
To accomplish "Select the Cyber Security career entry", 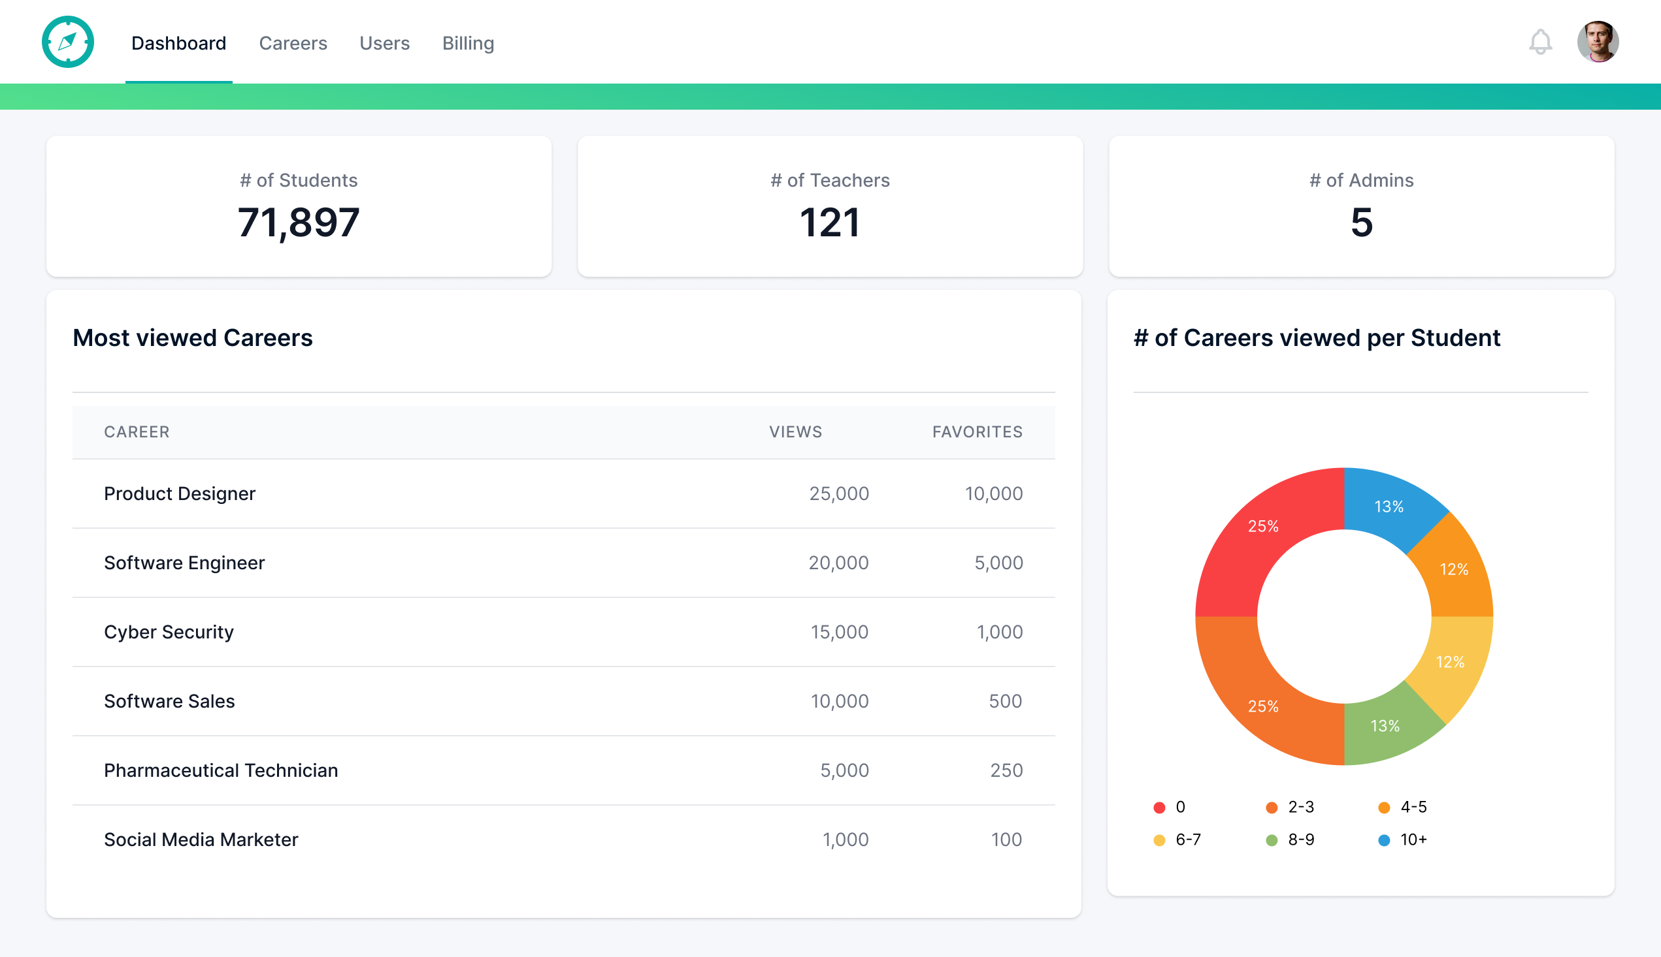I will (x=169, y=632).
